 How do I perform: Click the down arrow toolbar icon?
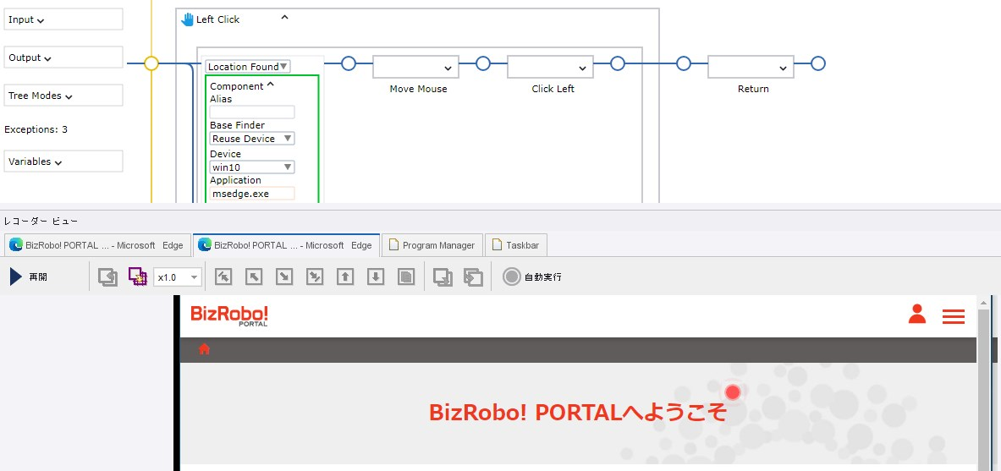tap(376, 277)
